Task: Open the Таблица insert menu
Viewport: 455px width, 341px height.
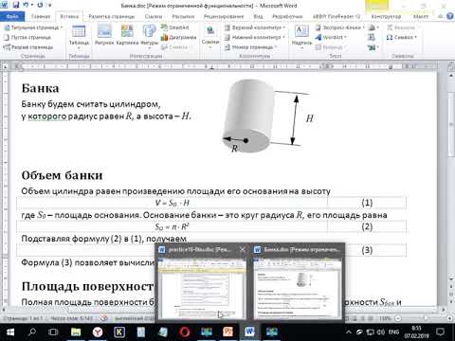Action: [79, 37]
